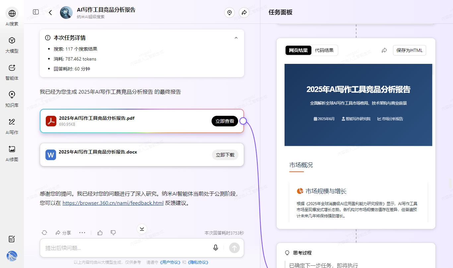The width and height of the screenshot is (453, 268).
Task: Click the PDF file icon
Action: [x=51, y=121]
